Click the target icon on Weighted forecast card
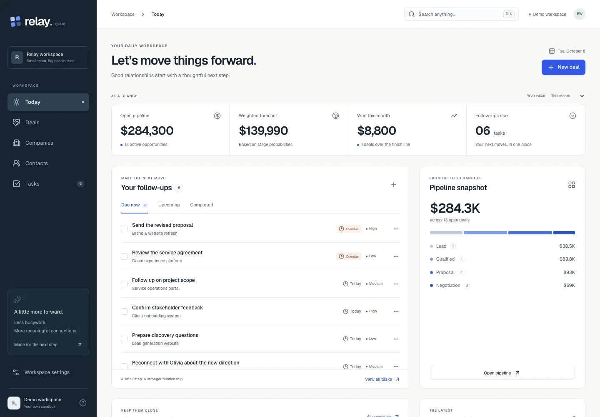Image resolution: width=600 pixels, height=417 pixels. pos(335,116)
